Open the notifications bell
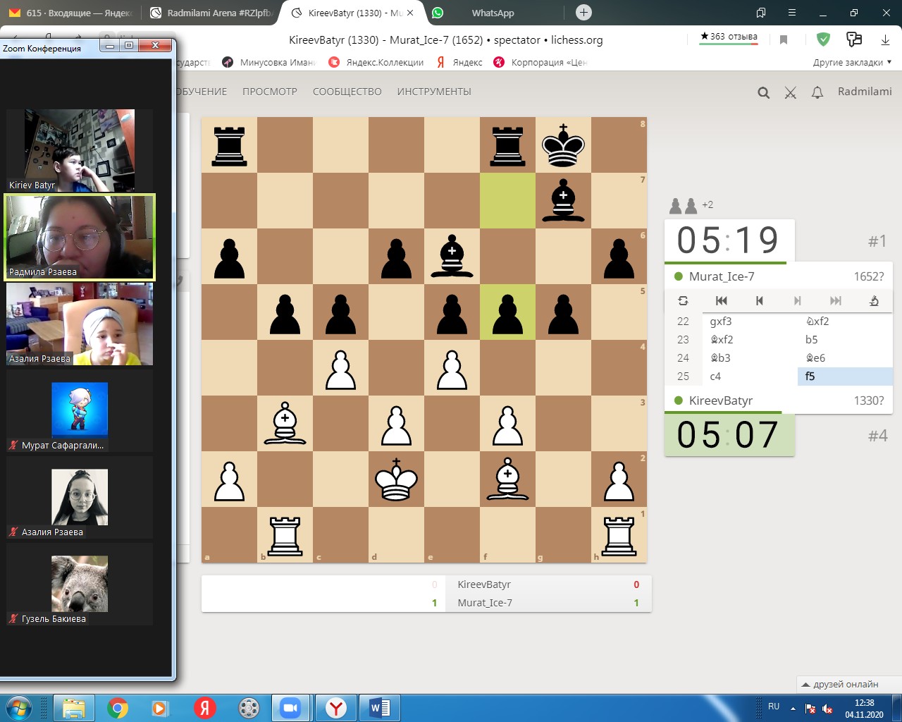902x722 pixels. [817, 92]
